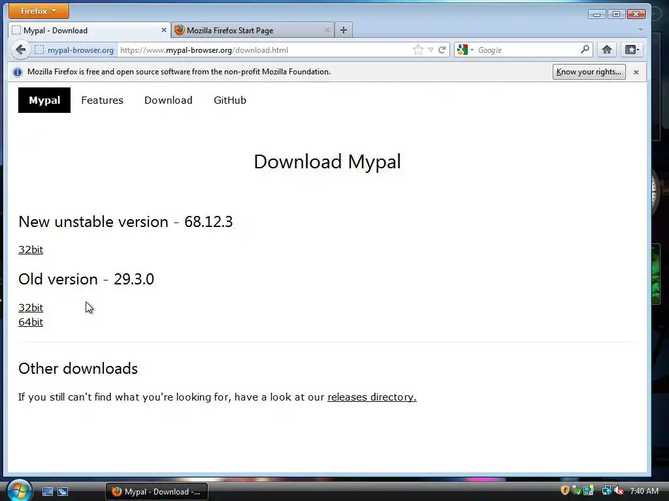Open the URL history dropdown arrow
Screen dimensions: 669x501
pyautogui.click(x=431, y=50)
